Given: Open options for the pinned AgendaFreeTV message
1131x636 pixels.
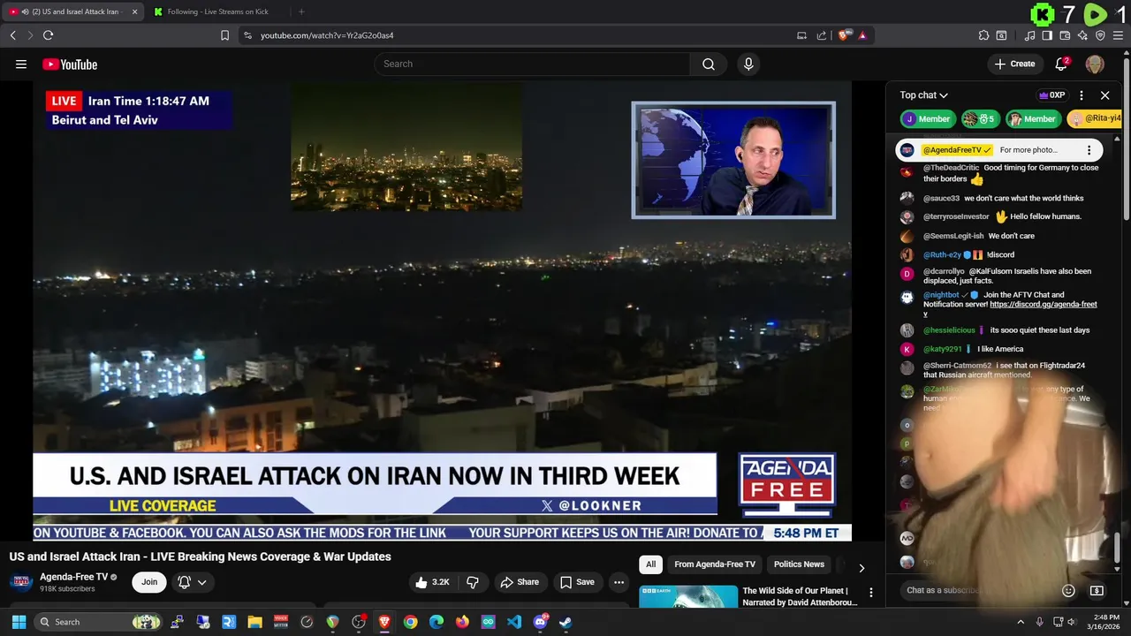Looking at the screenshot, I should click(1089, 150).
